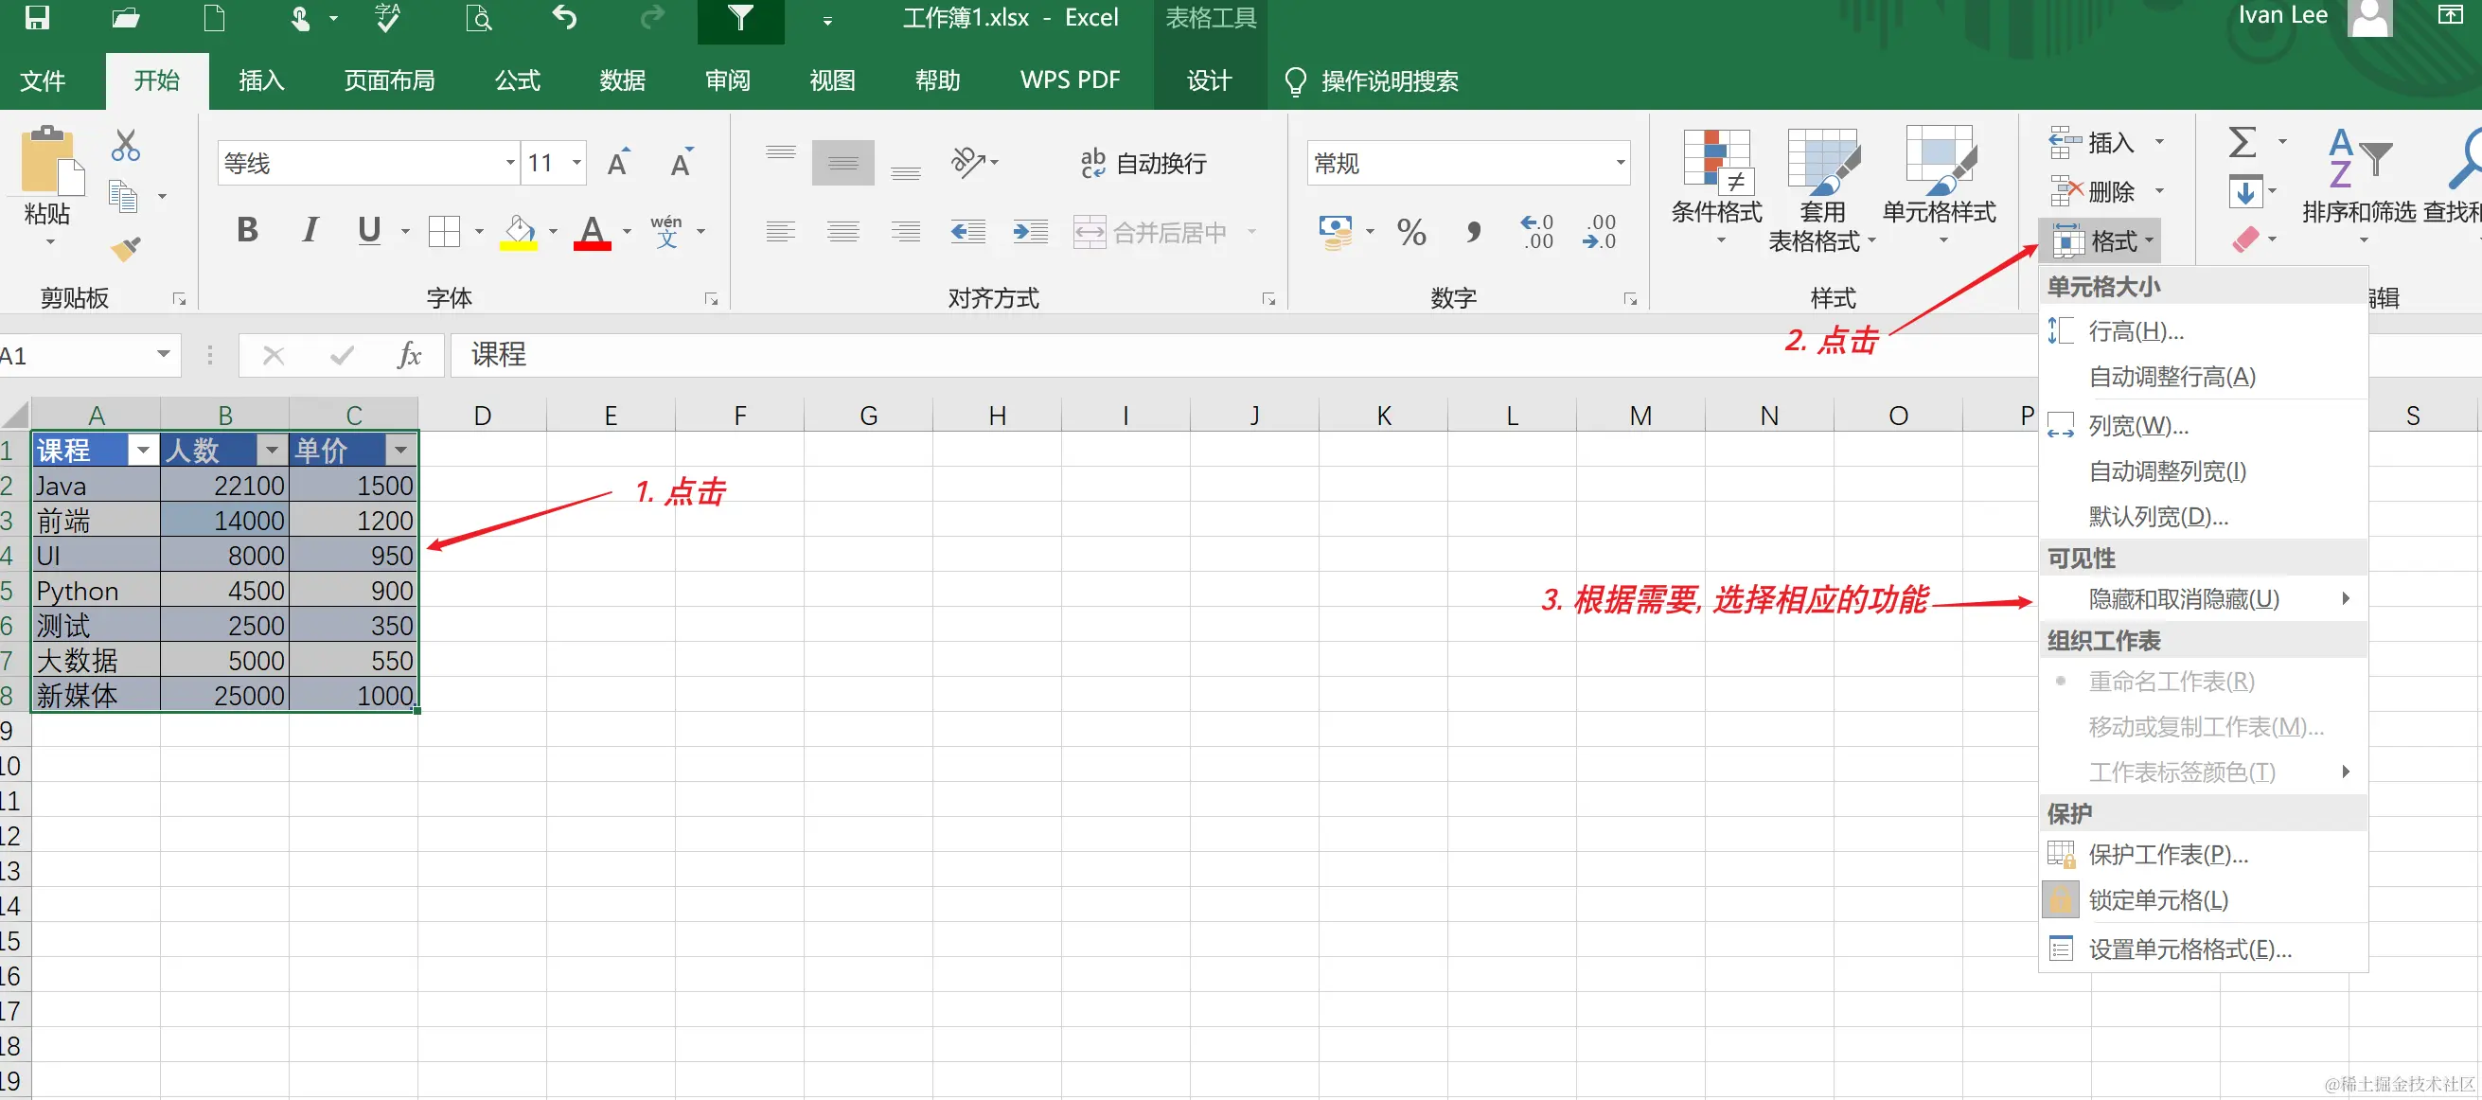The width and height of the screenshot is (2482, 1100).
Task: Click 设置单元格格式 menu item
Action: tap(2189, 949)
